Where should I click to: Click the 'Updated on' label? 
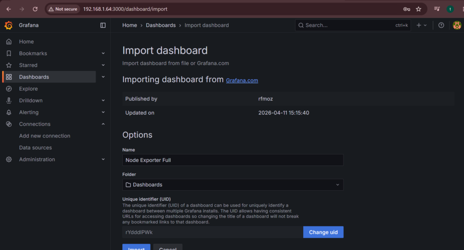point(140,113)
